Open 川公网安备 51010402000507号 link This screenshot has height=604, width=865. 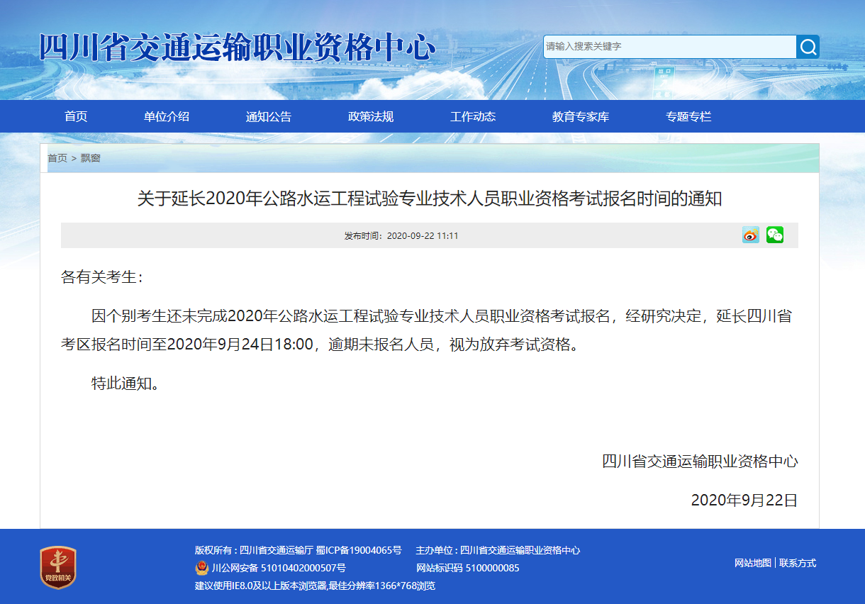point(279,568)
